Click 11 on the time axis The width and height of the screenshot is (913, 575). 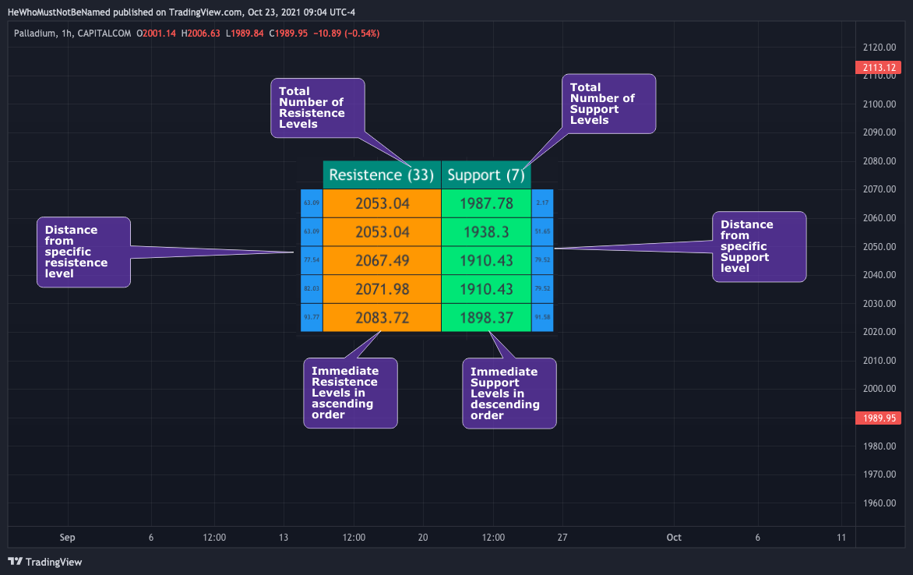pyautogui.click(x=841, y=537)
